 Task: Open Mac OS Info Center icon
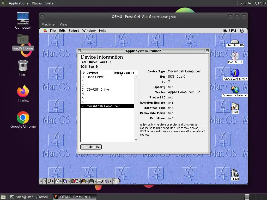[235, 74]
